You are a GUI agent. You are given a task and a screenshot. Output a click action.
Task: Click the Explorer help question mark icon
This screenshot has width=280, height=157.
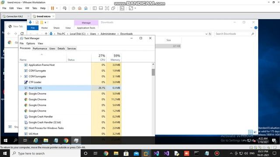coord(255,28)
